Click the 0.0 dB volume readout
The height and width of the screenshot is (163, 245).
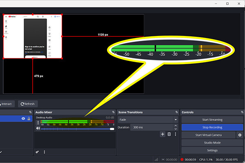click(110, 118)
